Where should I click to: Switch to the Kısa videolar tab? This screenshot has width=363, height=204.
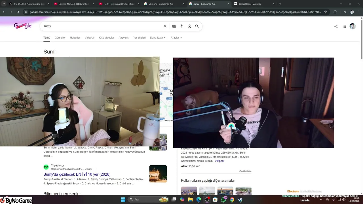(107, 38)
